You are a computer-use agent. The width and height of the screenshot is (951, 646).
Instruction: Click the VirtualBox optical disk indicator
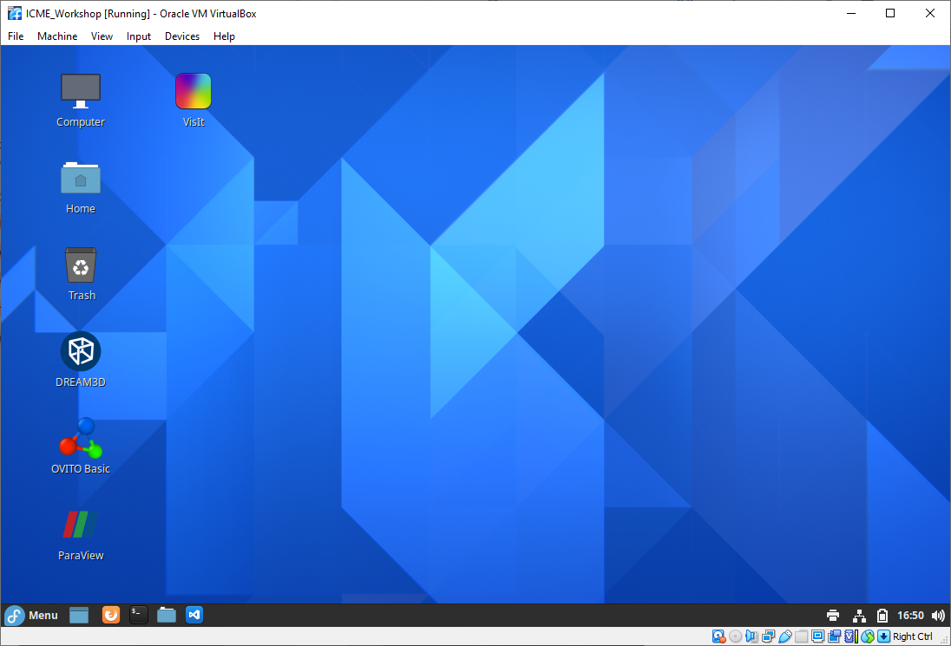pyautogui.click(x=735, y=636)
